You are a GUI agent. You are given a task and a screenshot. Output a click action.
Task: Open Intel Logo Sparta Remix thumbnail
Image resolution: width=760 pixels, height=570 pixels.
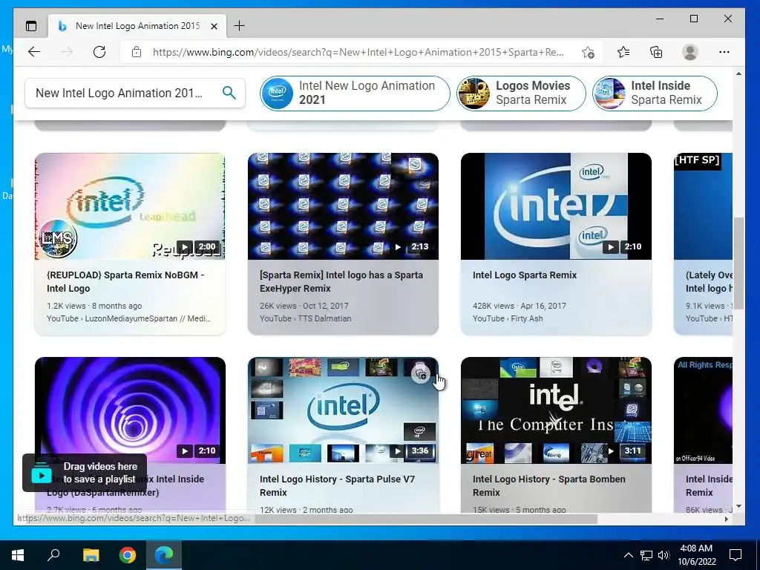point(556,206)
